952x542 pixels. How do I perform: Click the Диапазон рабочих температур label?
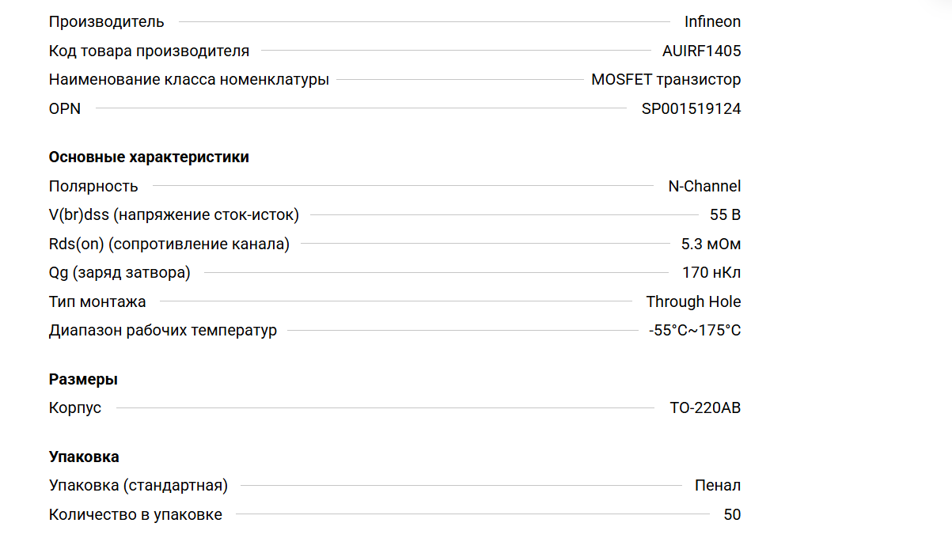pyautogui.click(x=162, y=331)
